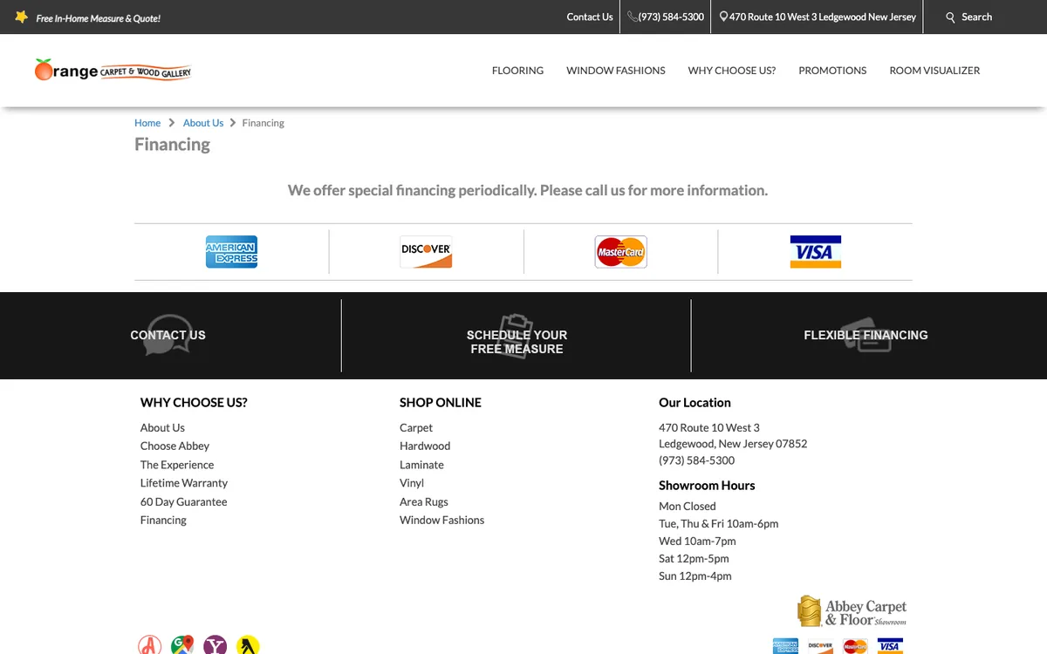Click the small footer MasterCard icon
The width and height of the screenshot is (1047, 654).
(855, 646)
